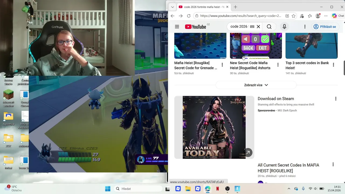345x194 pixels.
Task: Open the taskbar microphone indicator
Action: (303, 189)
